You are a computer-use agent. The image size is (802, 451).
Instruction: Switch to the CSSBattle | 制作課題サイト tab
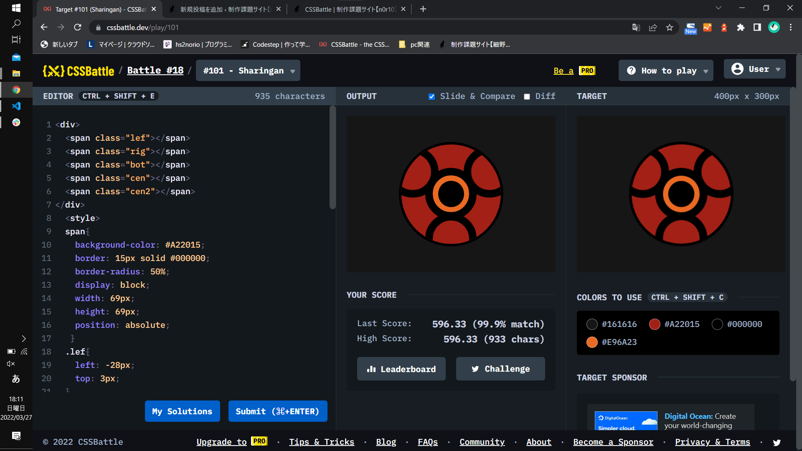tap(349, 9)
